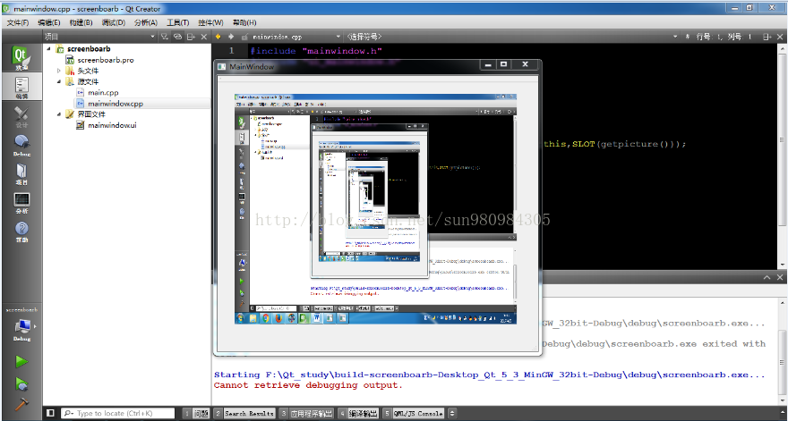This screenshot has width=788, height=421.
Task: Open the sidebar view 项目 dropdown
Action: tap(153, 37)
